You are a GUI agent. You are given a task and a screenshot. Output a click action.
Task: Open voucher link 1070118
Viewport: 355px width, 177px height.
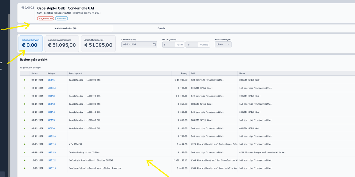tap(51, 168)
